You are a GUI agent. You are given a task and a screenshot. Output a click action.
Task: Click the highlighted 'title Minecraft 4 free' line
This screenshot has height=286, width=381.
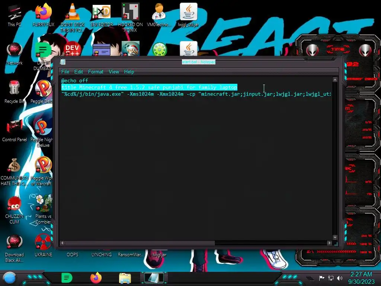pyautogui.click(x=149, y=87)
